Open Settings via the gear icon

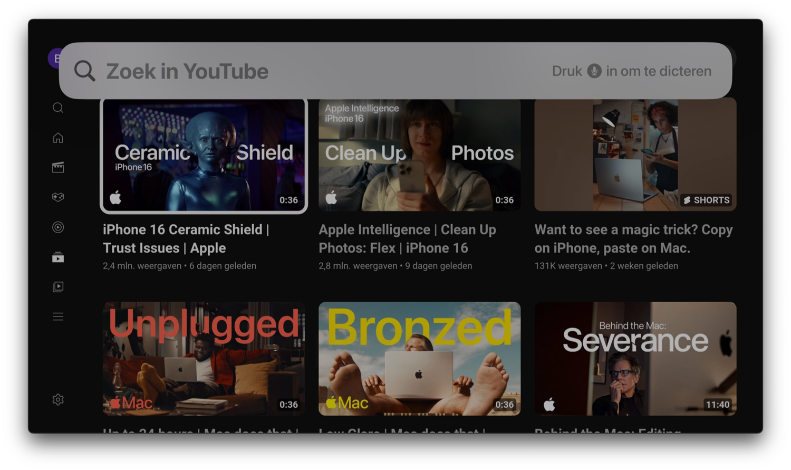[58, 399]
